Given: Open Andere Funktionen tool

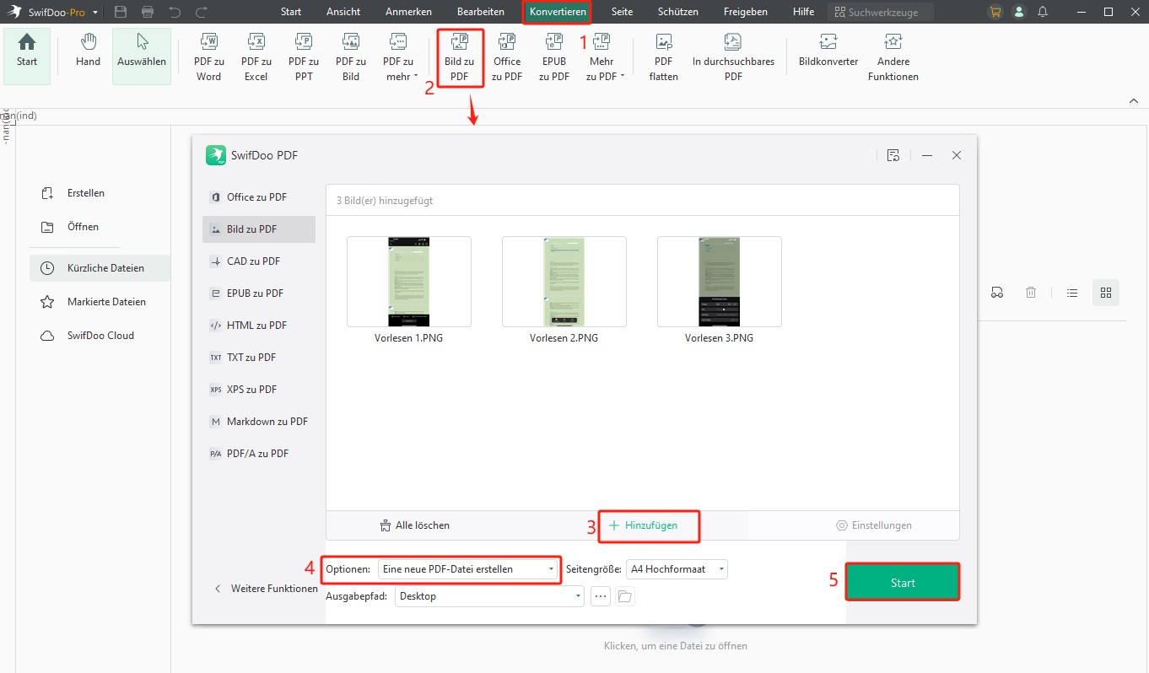Looking at the screenshot, I should point(893,57).
